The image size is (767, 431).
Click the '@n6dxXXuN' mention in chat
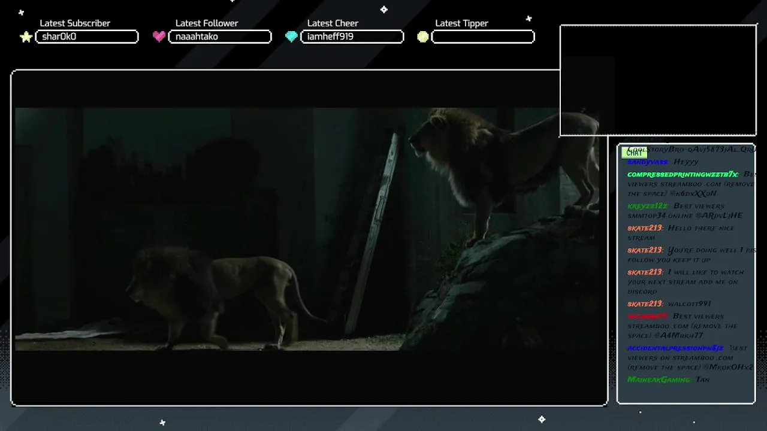pos(693,194)
